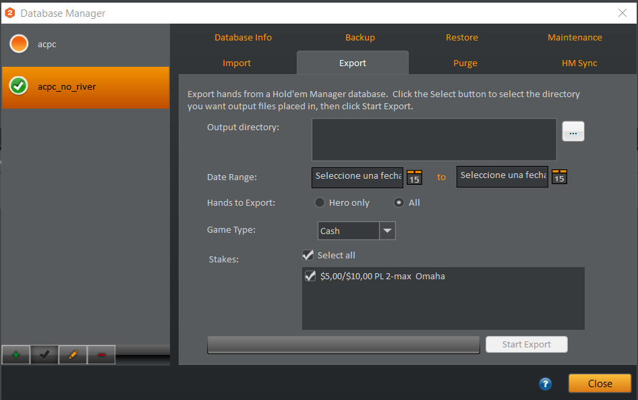The image size is (638, 400).
Task: Click the blue help question mark icon
Action: (x=546, y=384)
